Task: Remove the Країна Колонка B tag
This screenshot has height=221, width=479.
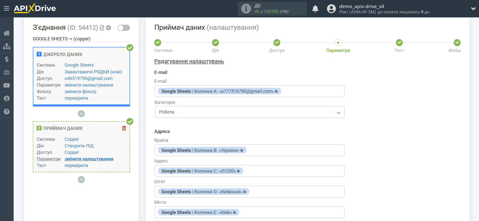Action: coord(242,150)
